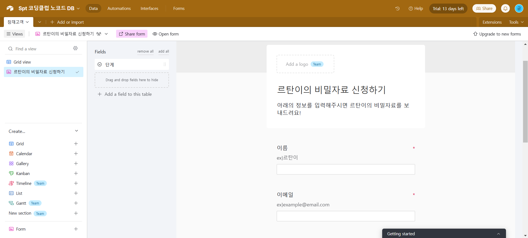528x238 pixels.
Task: Click the Share form button
Action: coord(132,34)
